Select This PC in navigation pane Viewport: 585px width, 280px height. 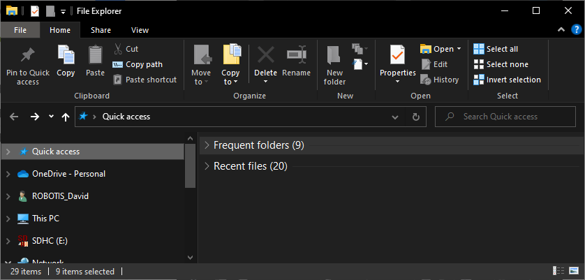click(45, 219)
